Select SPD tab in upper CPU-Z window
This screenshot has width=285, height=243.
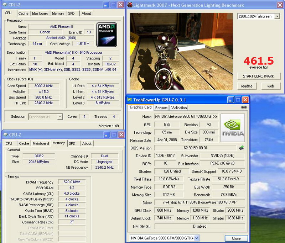pos(71,14)
